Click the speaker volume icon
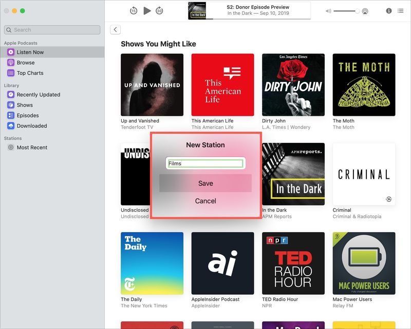This screenshot has width=411, height=329. pyautogui.click(x=328, y=11)
